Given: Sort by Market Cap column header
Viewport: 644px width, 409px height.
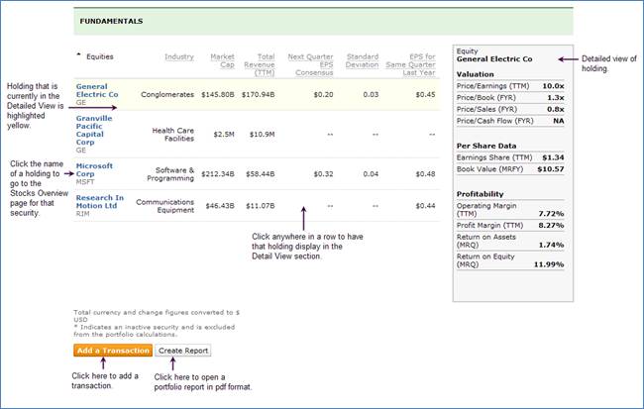Looking at the screenshot, I should [x=222, y=60].
